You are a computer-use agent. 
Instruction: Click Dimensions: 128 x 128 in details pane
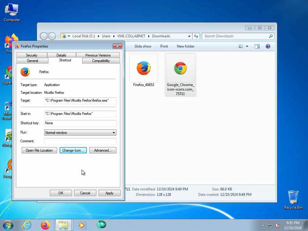[153, 195]
